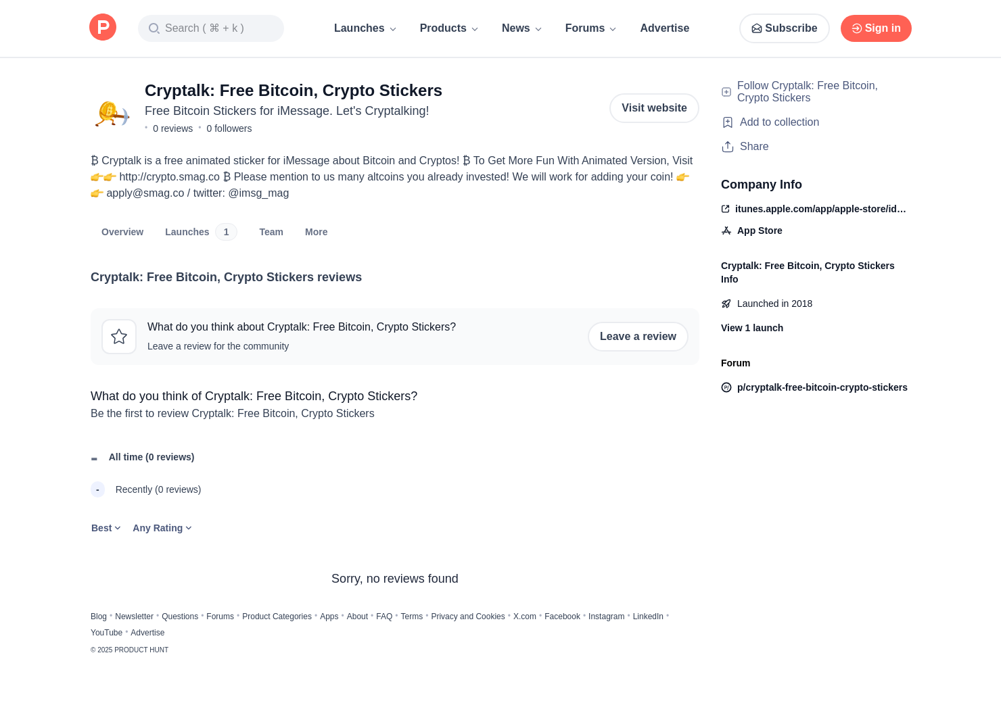Click the Product Hunt logo icon
Screen dimensions: 1001x701
pos(103,28)
